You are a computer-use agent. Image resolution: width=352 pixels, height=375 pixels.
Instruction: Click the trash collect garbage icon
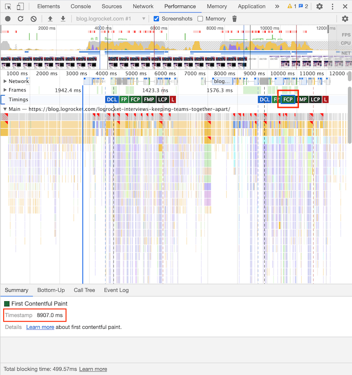pyautogui.click(x=234, y=18)
